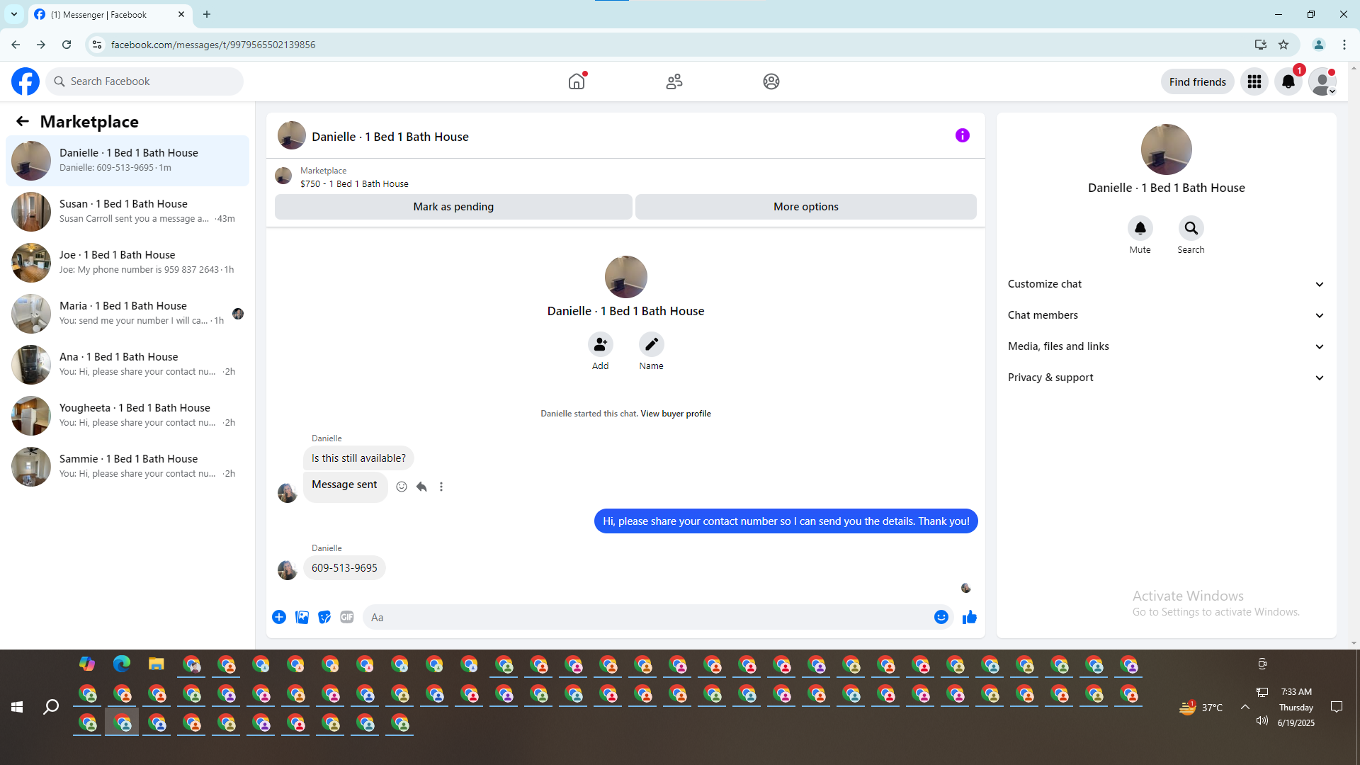1360x765 pixels.
Task: Open the Facebook menu grid icon
Action: 1254,81
